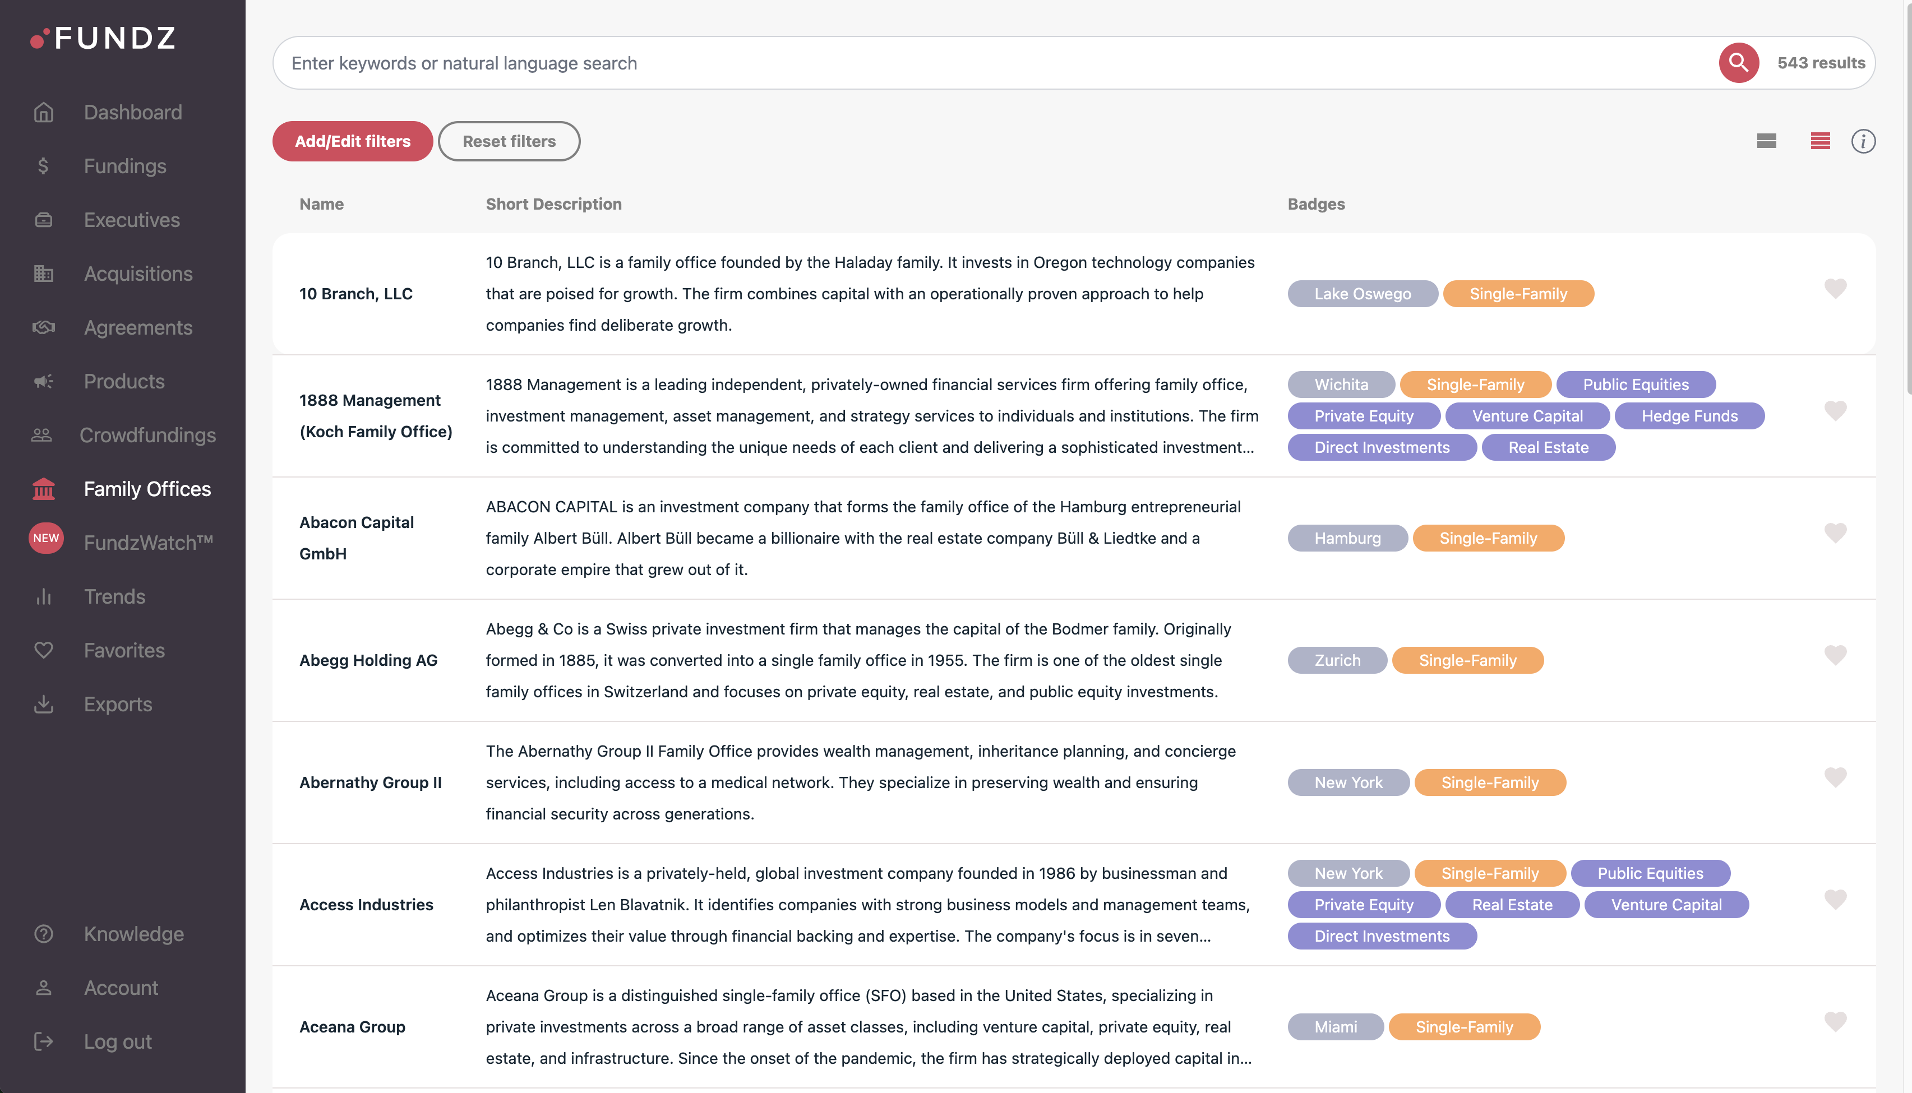1912x1093 pixels.
Task: Click the NEW badge beside FundzWatch
Action: tap(46, 538)
